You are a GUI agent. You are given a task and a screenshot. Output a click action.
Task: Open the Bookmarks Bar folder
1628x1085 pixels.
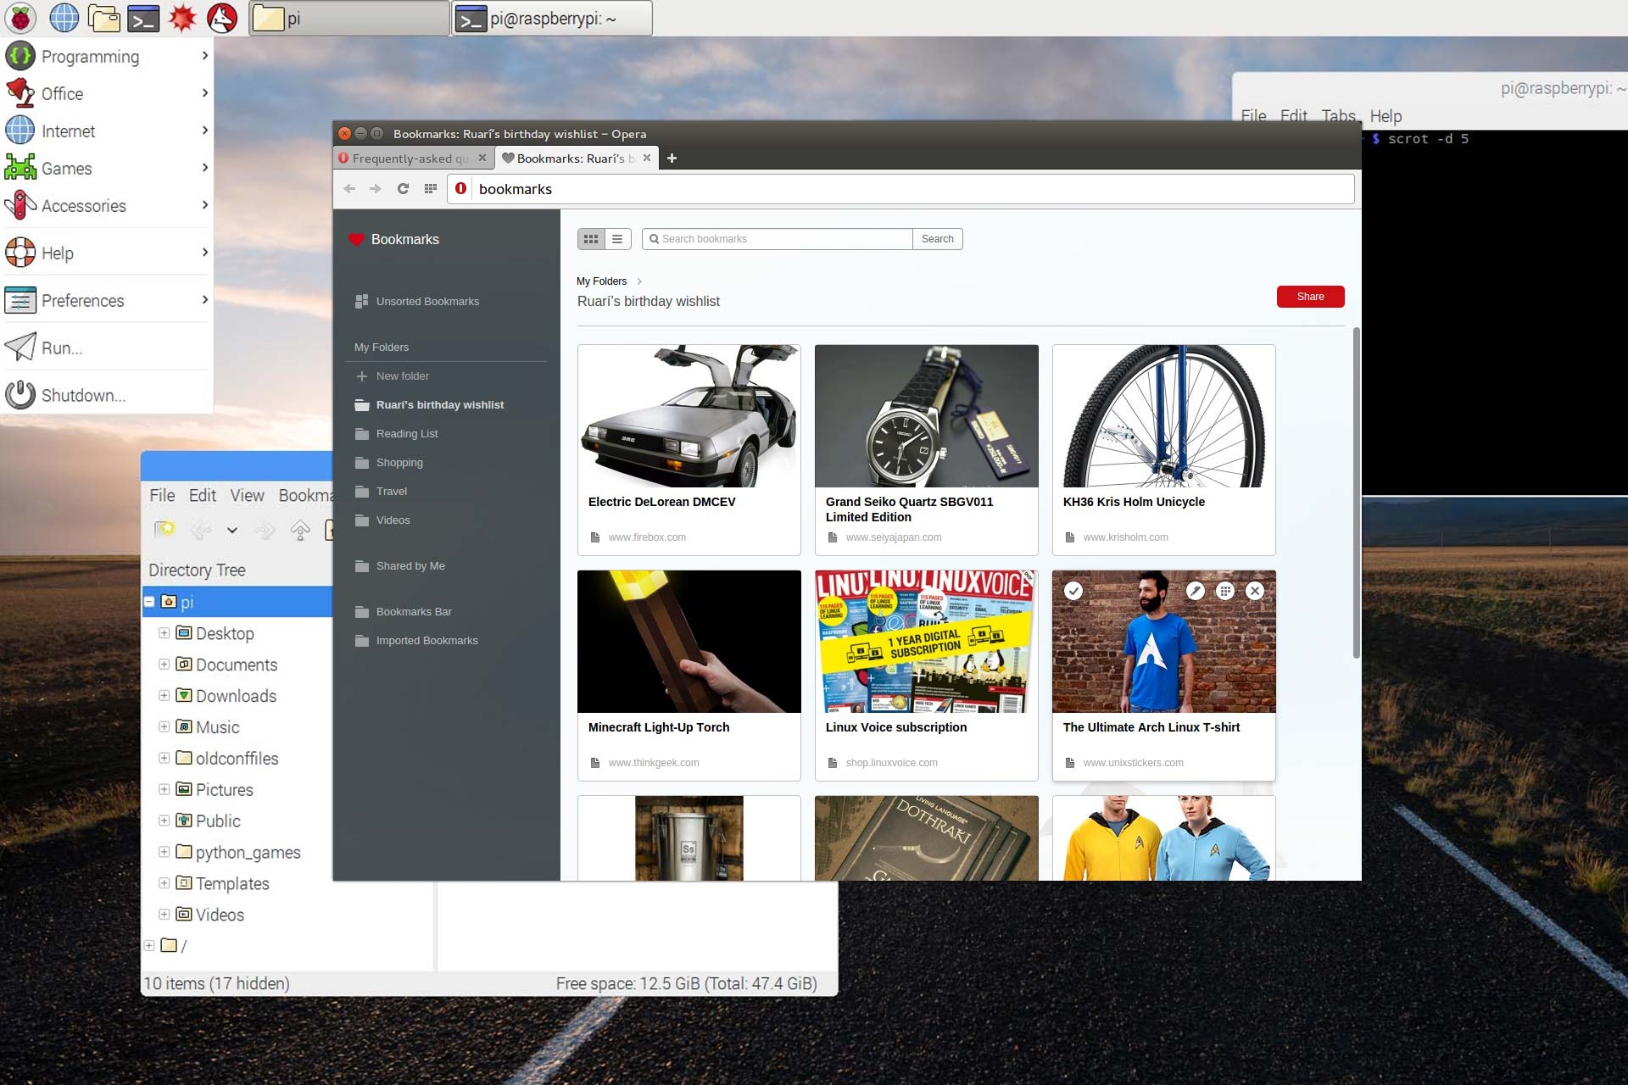[x=403, y=612]
